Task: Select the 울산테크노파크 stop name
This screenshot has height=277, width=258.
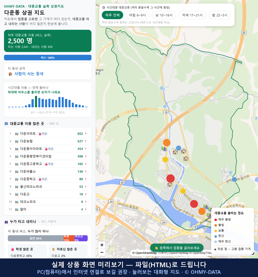Action: (x=31, y=186)
